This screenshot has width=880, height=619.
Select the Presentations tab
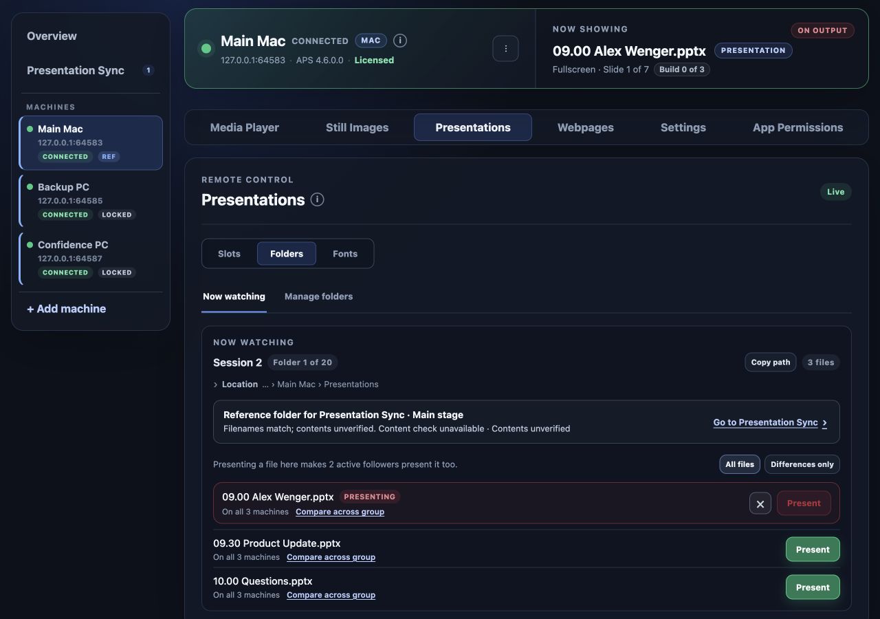[473, 127]
